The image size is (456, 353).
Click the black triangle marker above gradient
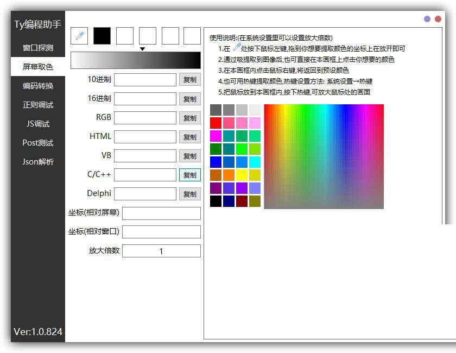142,49
